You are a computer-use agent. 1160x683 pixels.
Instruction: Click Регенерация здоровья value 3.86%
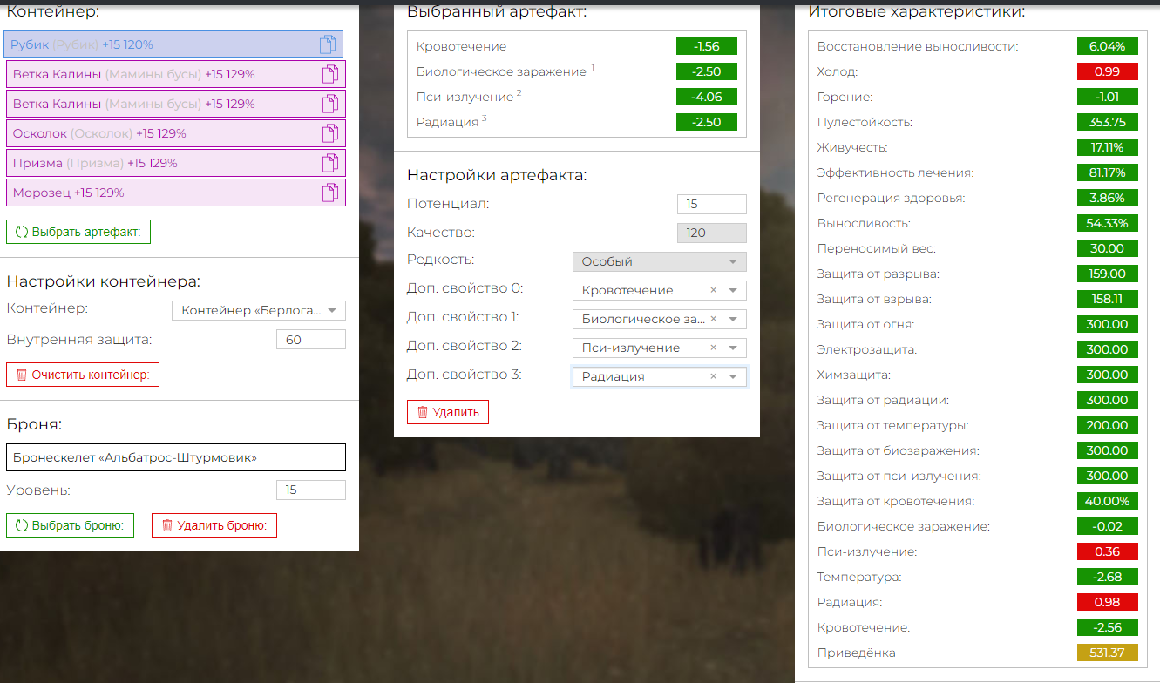(x=1108, y=198)
